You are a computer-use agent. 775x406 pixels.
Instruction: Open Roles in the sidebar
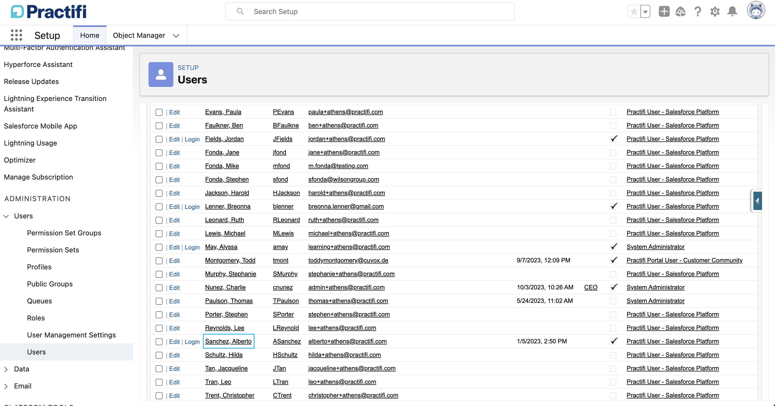click(36, 318)
